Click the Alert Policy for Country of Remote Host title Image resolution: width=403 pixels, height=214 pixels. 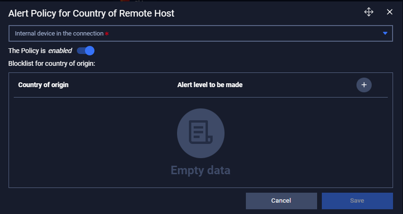coord(91,13)
